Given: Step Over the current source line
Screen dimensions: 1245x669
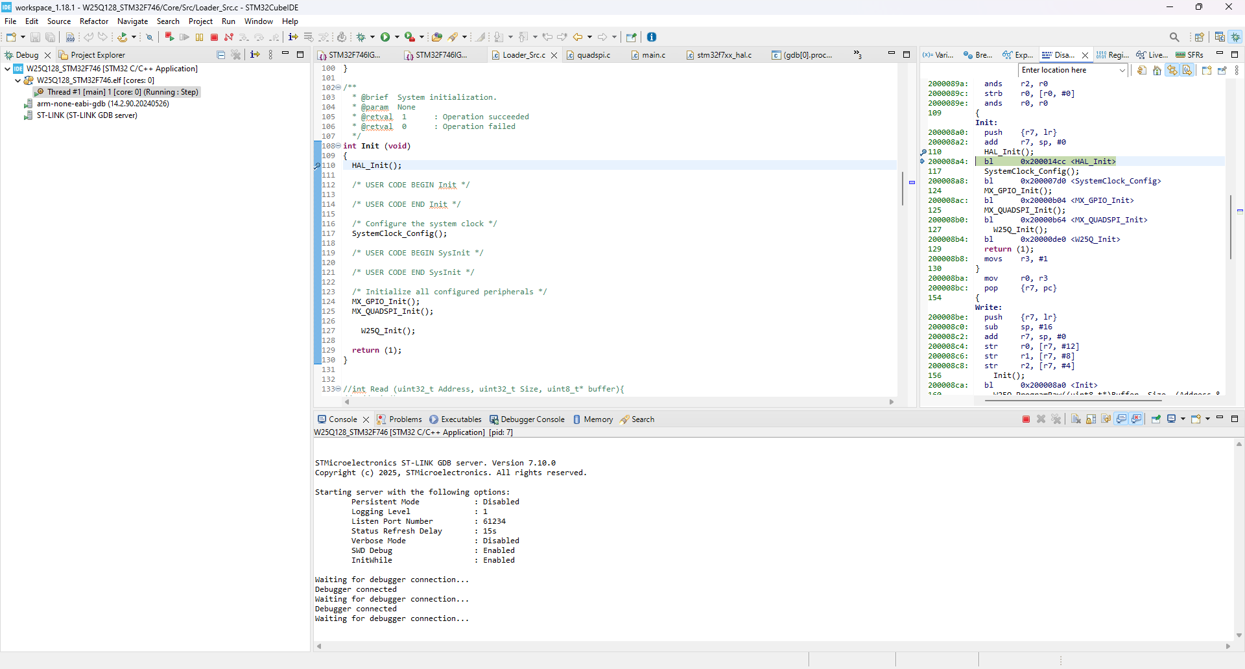Looking at the screenshot, I should pos(259,37).
